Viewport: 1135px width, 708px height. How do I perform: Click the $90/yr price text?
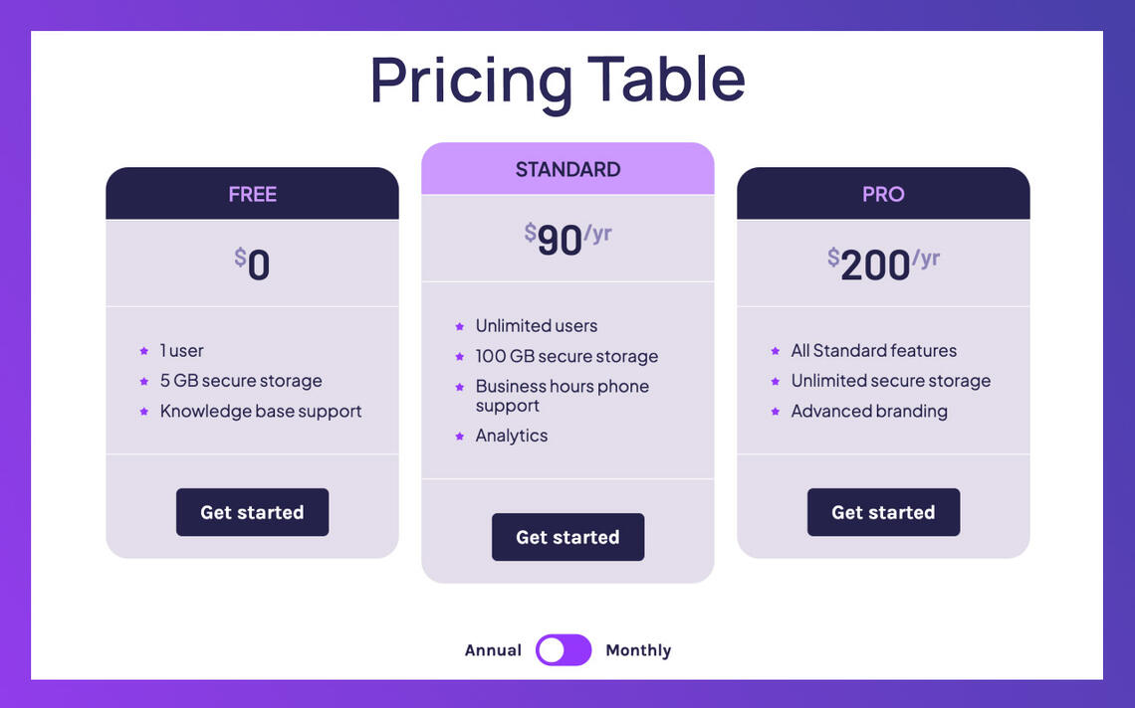(x=567, y=237)
